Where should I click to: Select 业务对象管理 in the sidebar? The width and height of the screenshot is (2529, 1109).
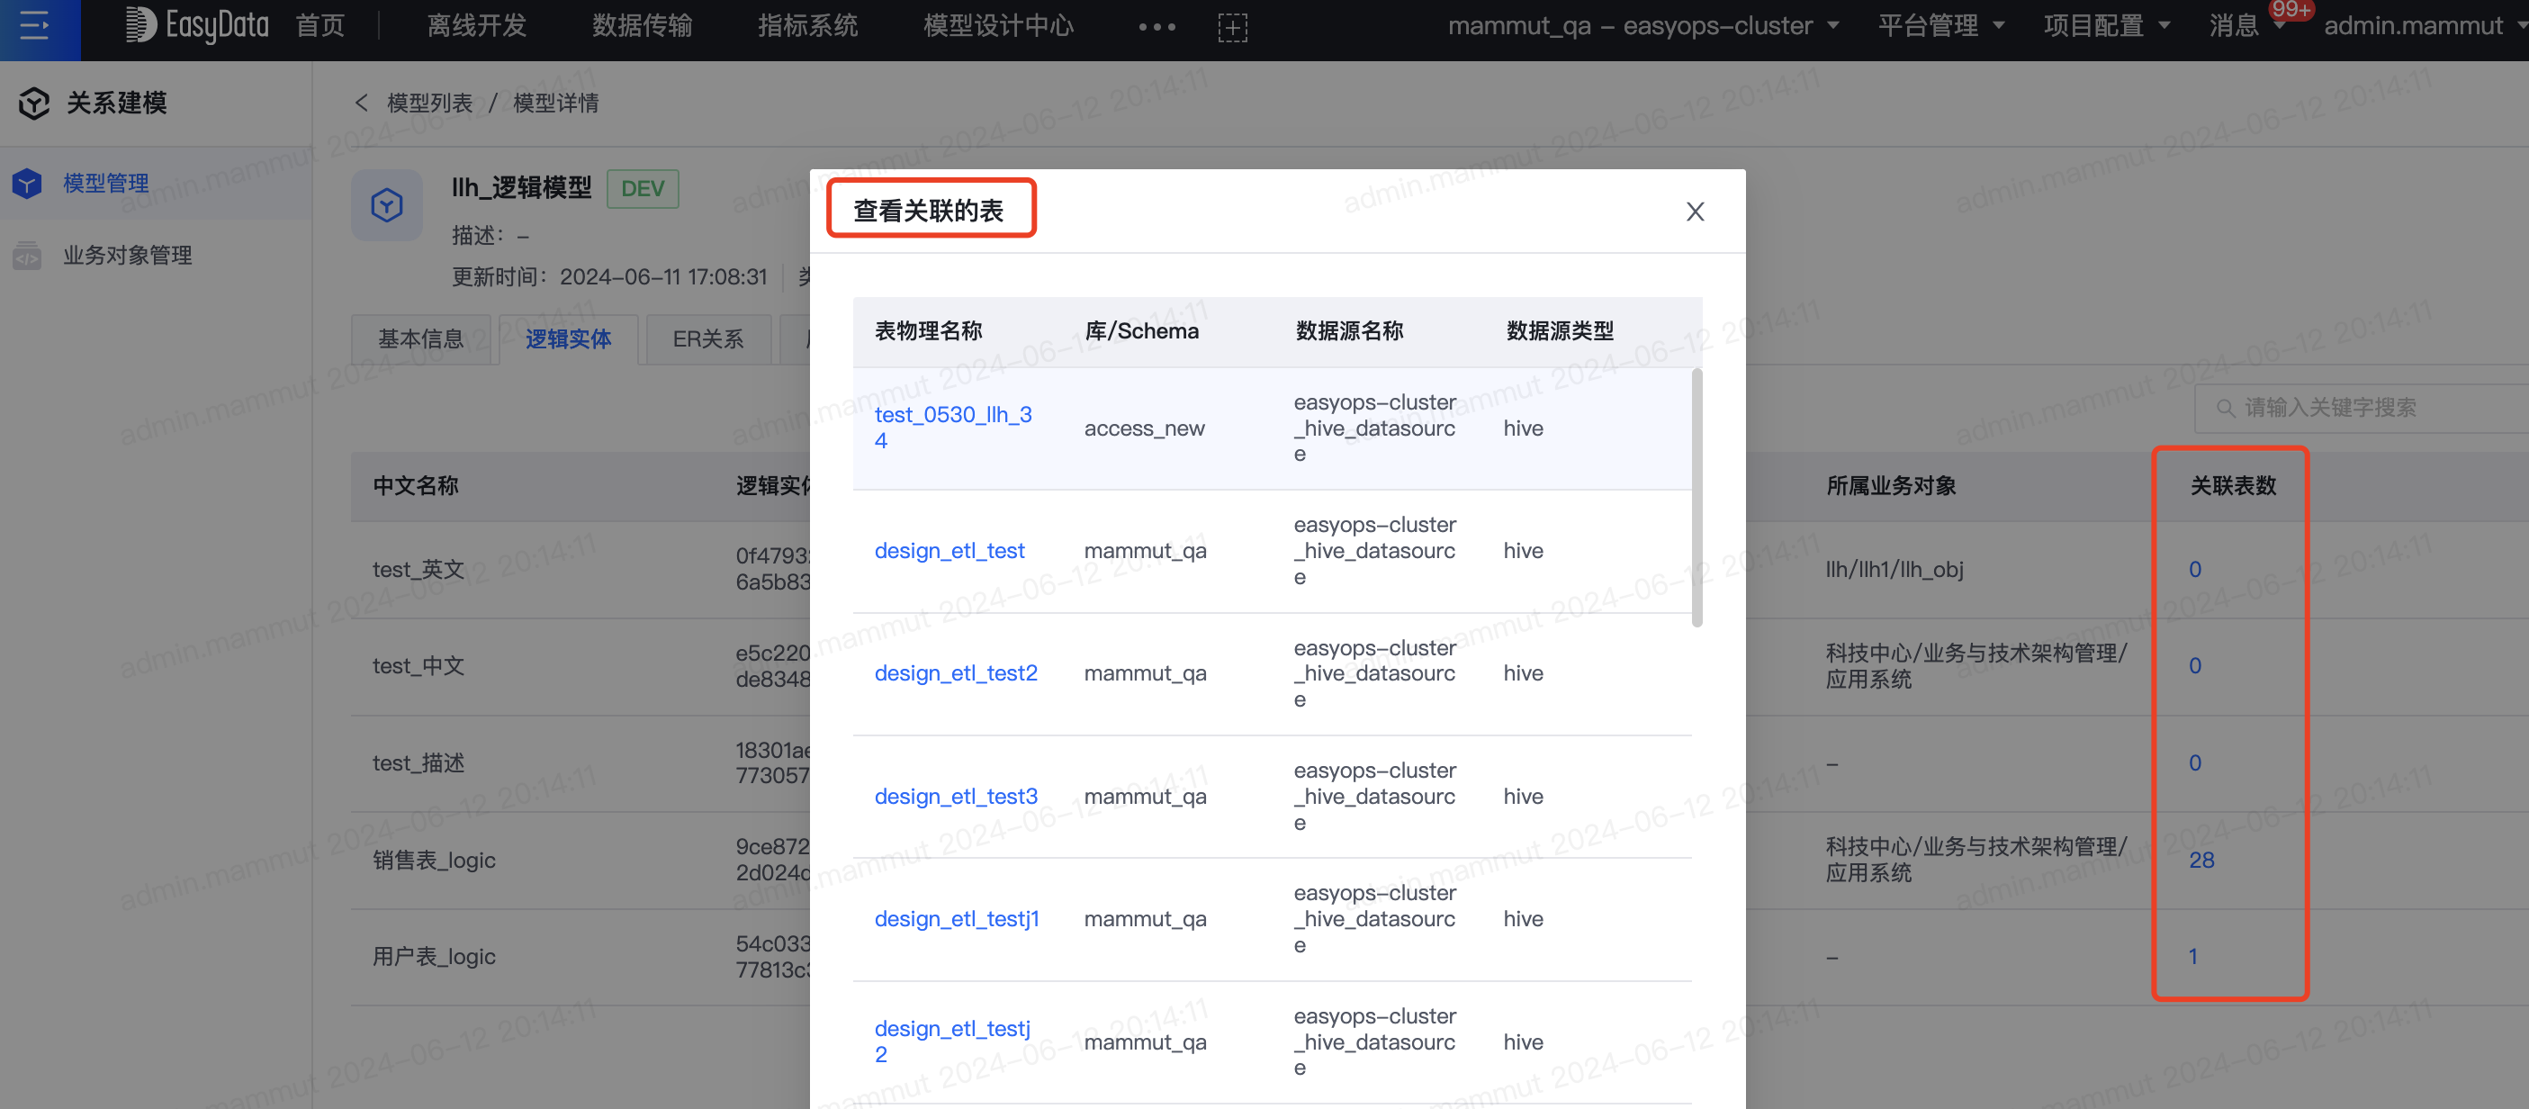click(x=127, y=255)
